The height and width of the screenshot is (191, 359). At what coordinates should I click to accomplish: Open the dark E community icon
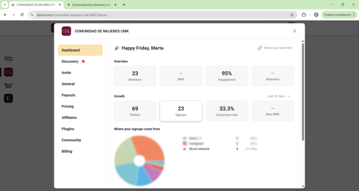pos(8,98)
